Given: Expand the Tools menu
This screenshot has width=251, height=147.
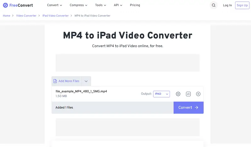Looking at the screenshot, I should [100, 5].
